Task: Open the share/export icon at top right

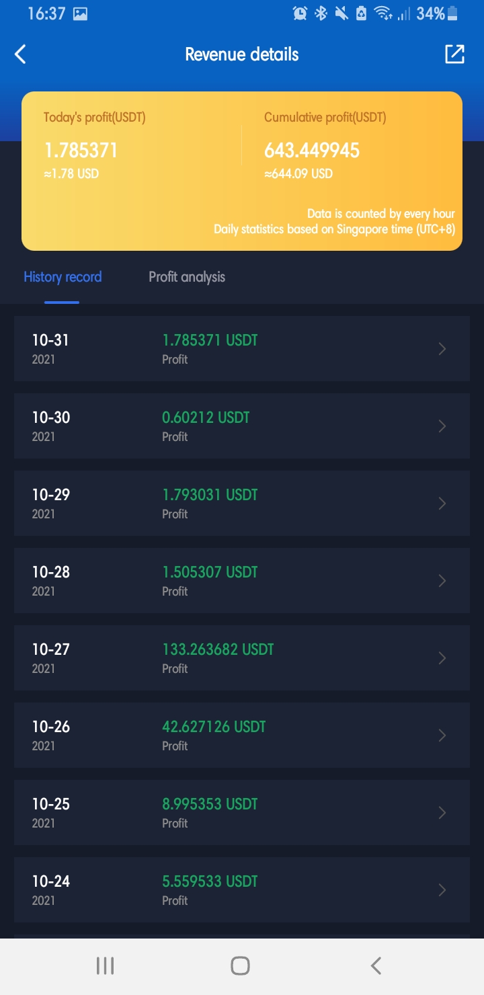Action: point(455,54)
